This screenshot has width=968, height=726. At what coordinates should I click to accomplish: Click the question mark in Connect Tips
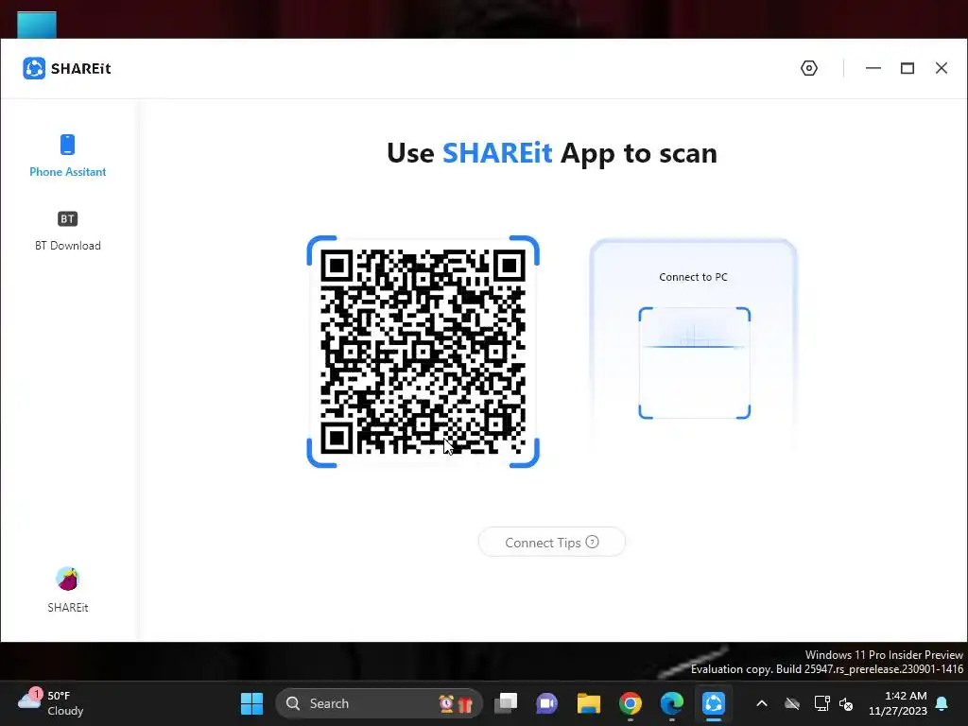coord(592,542)
